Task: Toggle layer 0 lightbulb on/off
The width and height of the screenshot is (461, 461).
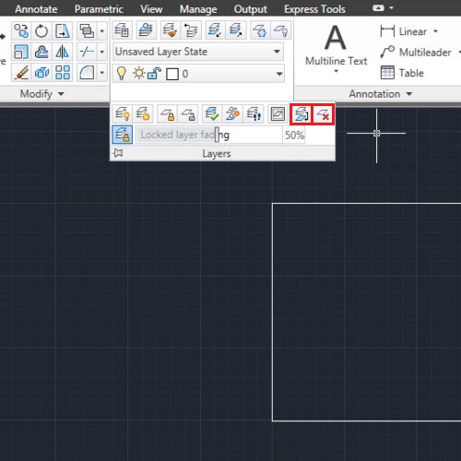Action: (x=122, y=74)
